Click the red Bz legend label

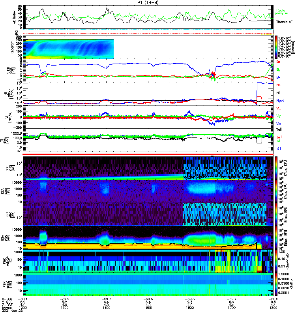coord(278,62)
